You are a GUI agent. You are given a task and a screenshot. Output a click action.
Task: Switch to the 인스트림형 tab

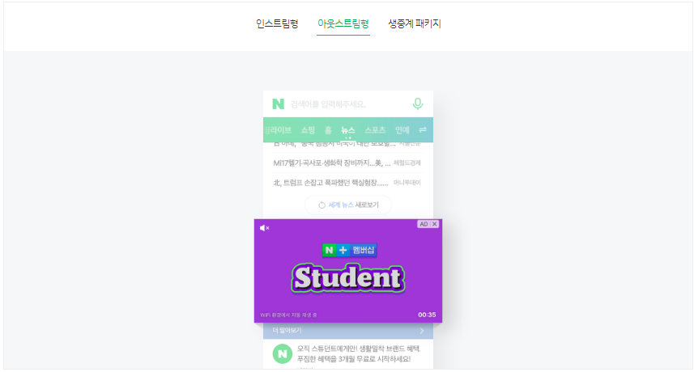277,23
